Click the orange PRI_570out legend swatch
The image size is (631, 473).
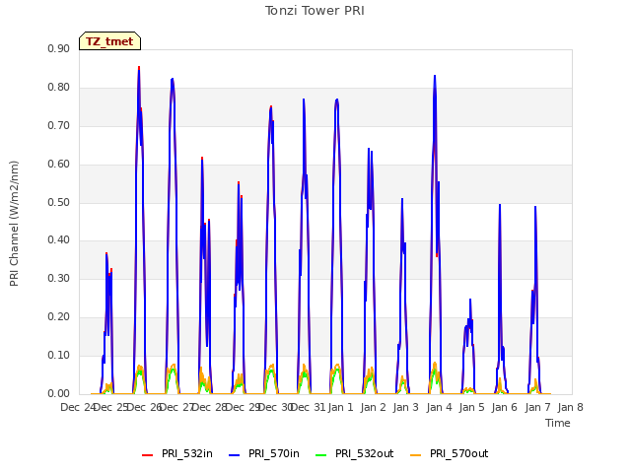click(415, 455)
